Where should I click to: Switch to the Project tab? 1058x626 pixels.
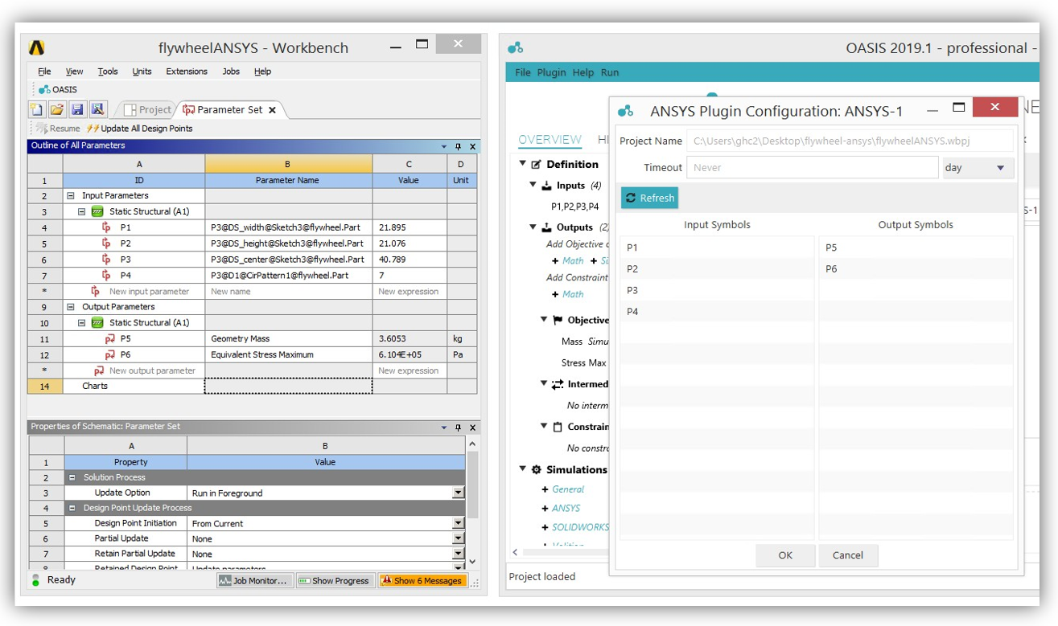point(147,110)
